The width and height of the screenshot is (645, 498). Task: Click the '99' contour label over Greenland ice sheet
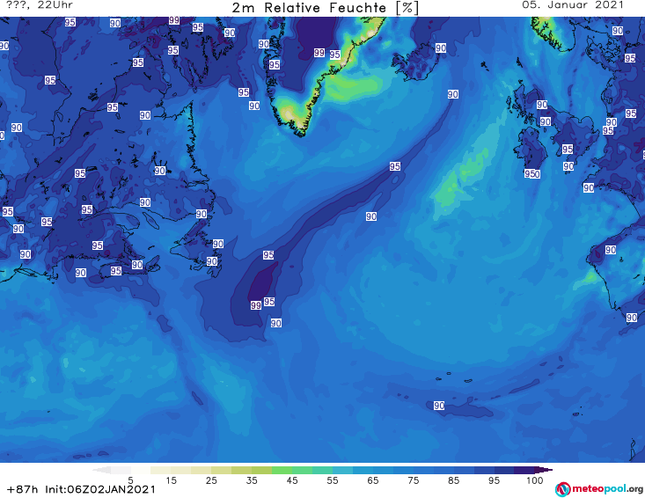tap(319, 53)
